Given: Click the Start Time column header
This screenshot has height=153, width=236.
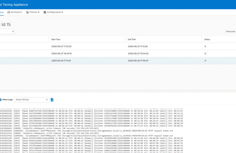Looking at the screenshot, I should (x=56, y=39).
